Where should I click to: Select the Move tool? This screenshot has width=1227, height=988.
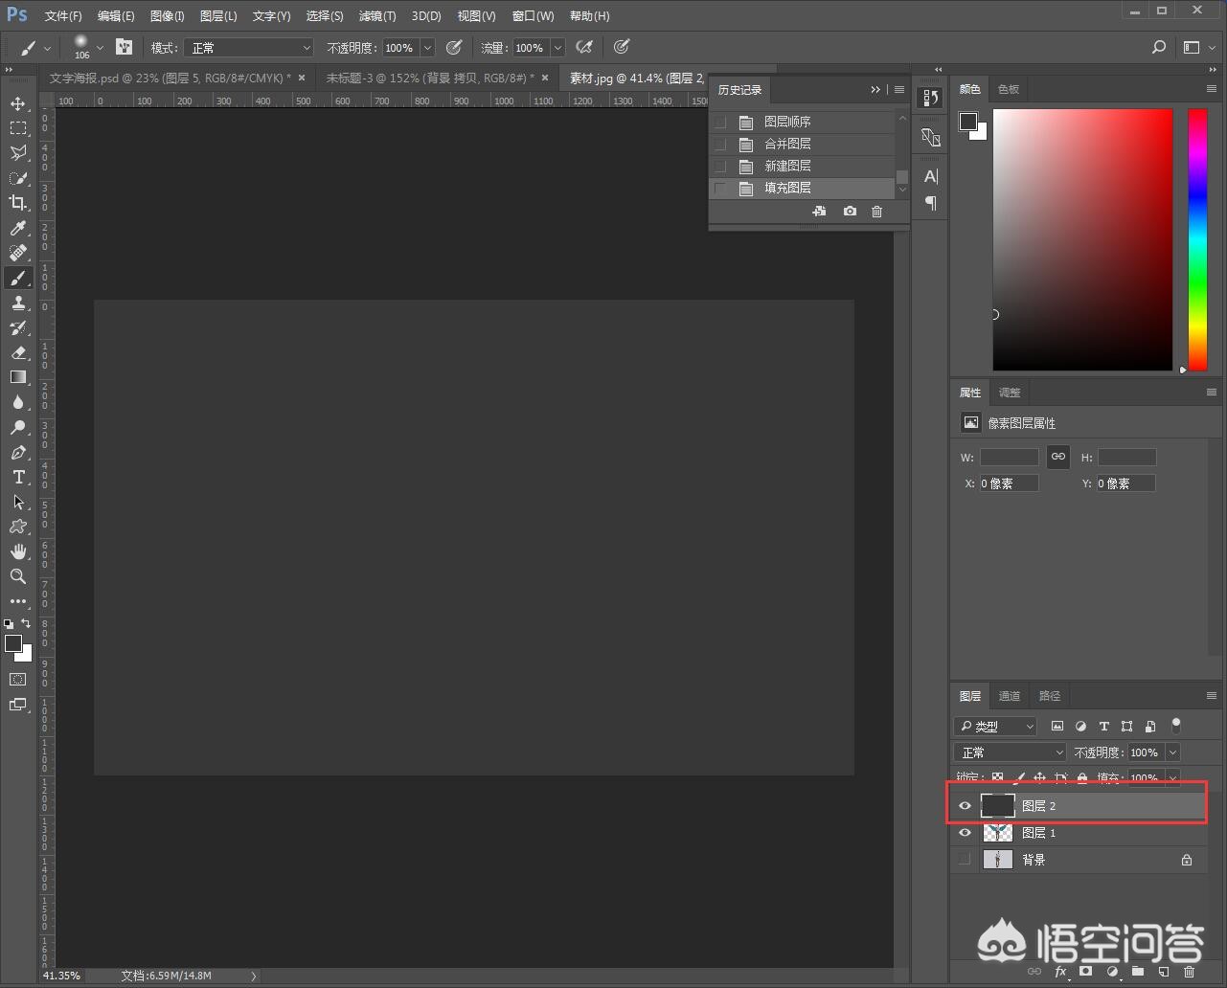[18, 103]
